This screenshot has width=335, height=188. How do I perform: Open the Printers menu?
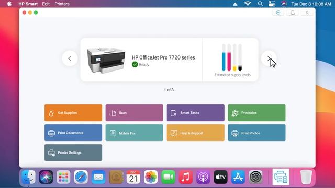[62, 4]
